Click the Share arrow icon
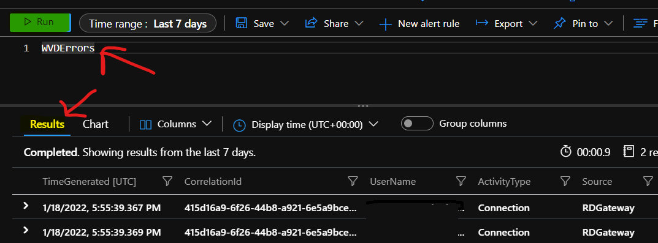Screen dimensions: 658x243 point(311,23)
